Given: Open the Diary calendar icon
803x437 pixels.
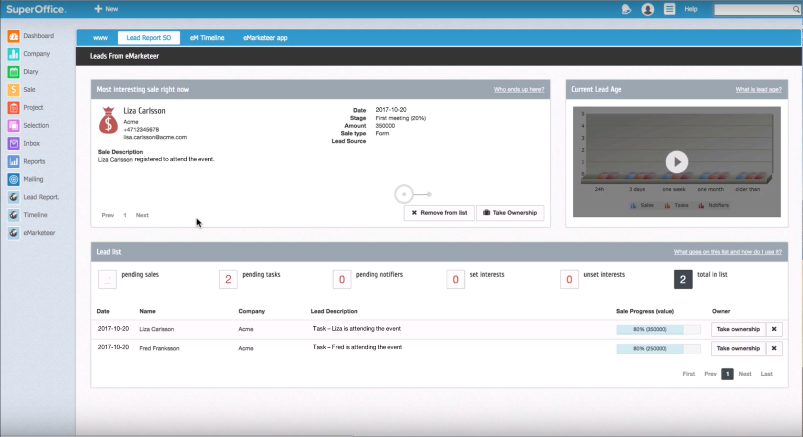Looking at the screenshot, I should (x=13, y=72).
